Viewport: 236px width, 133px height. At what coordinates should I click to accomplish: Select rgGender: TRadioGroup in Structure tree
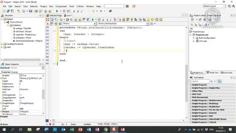(26, 35)
